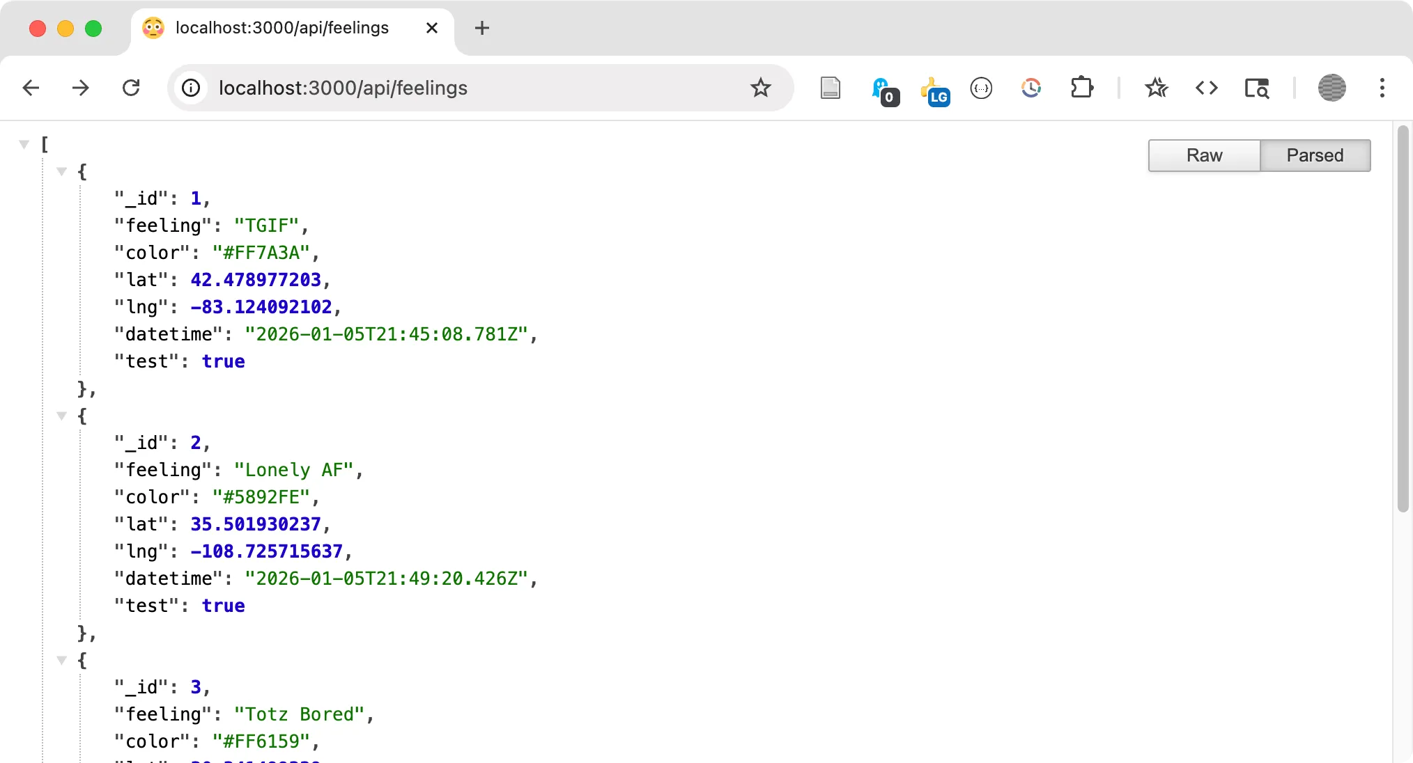Click the profile avatar circle
1413x763 pixels.
tap(1331, 88)
